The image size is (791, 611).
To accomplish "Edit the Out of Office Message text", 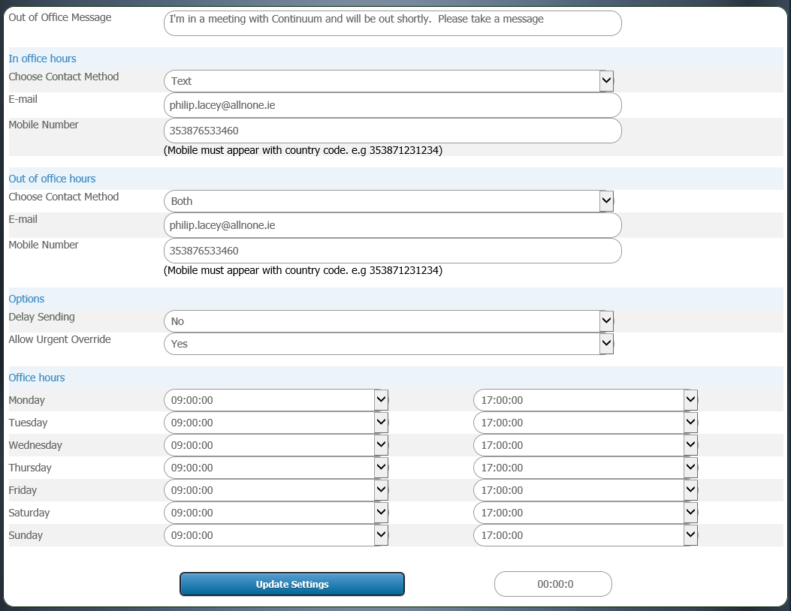I will click(x=392, y=23).
